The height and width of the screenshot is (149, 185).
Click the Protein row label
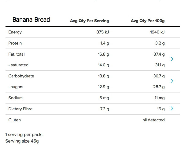[15, 43]
